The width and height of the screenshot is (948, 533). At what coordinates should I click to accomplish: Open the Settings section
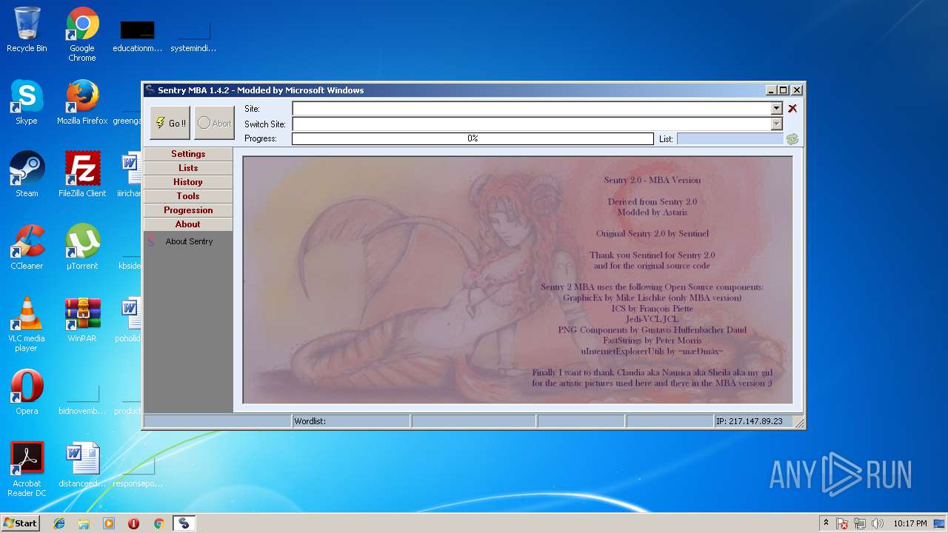pyautogui.click(x=188, y=154)
